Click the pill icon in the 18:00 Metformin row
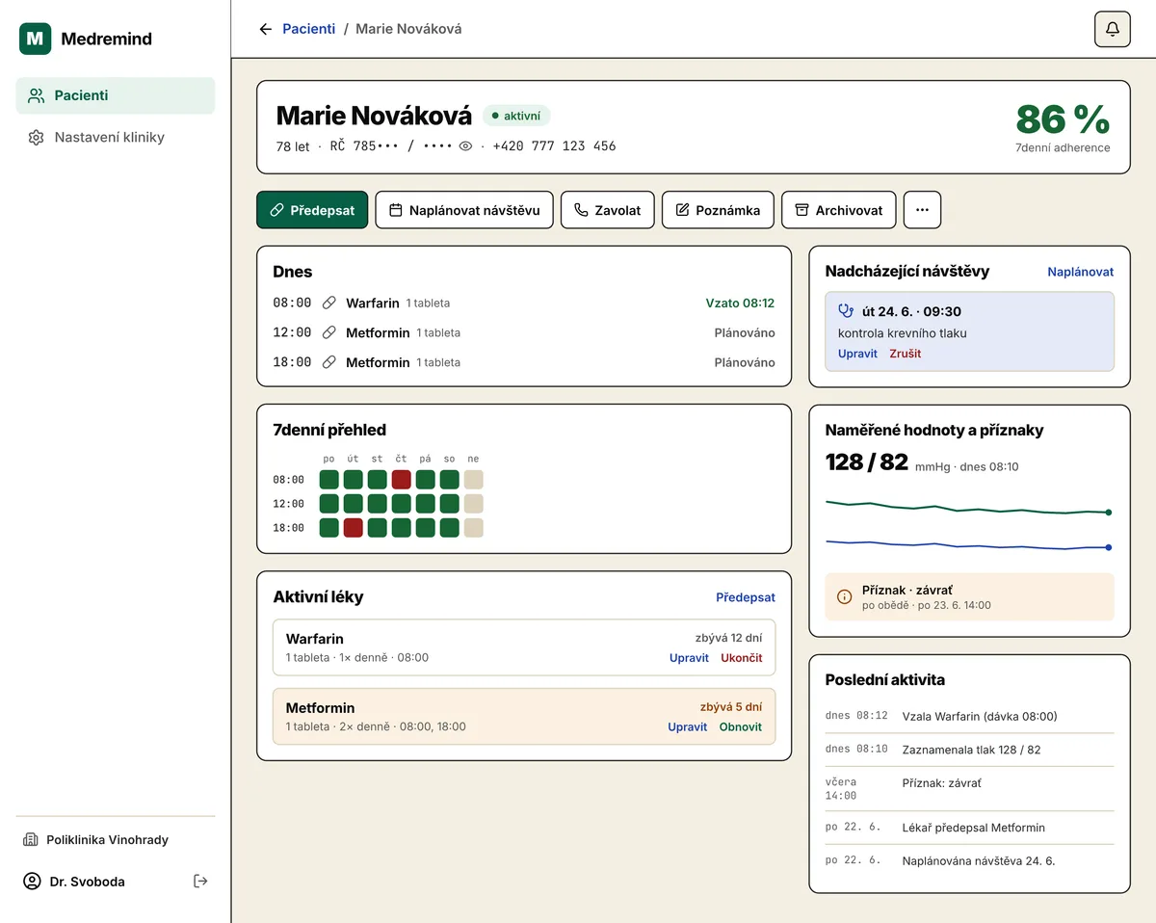The width and height of the screenshot is (1156, 923). (329, 362)
